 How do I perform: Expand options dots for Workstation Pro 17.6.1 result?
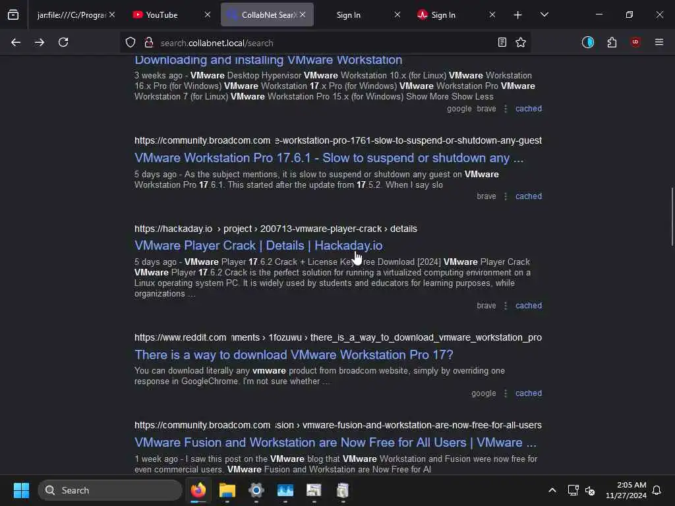[x=506, y=196]
